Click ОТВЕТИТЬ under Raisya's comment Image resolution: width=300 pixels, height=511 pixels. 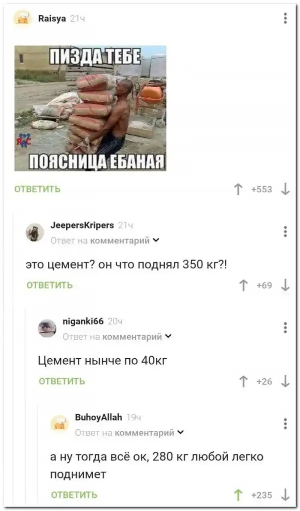(x=37, y=189)
